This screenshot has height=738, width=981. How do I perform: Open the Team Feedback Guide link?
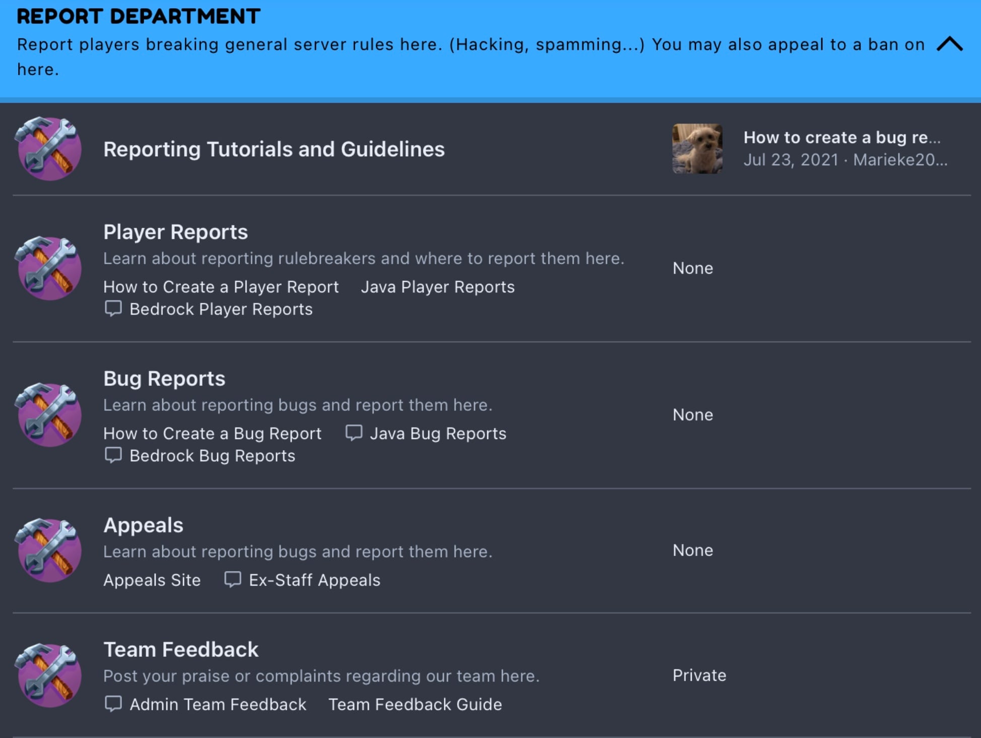(415, 704)
